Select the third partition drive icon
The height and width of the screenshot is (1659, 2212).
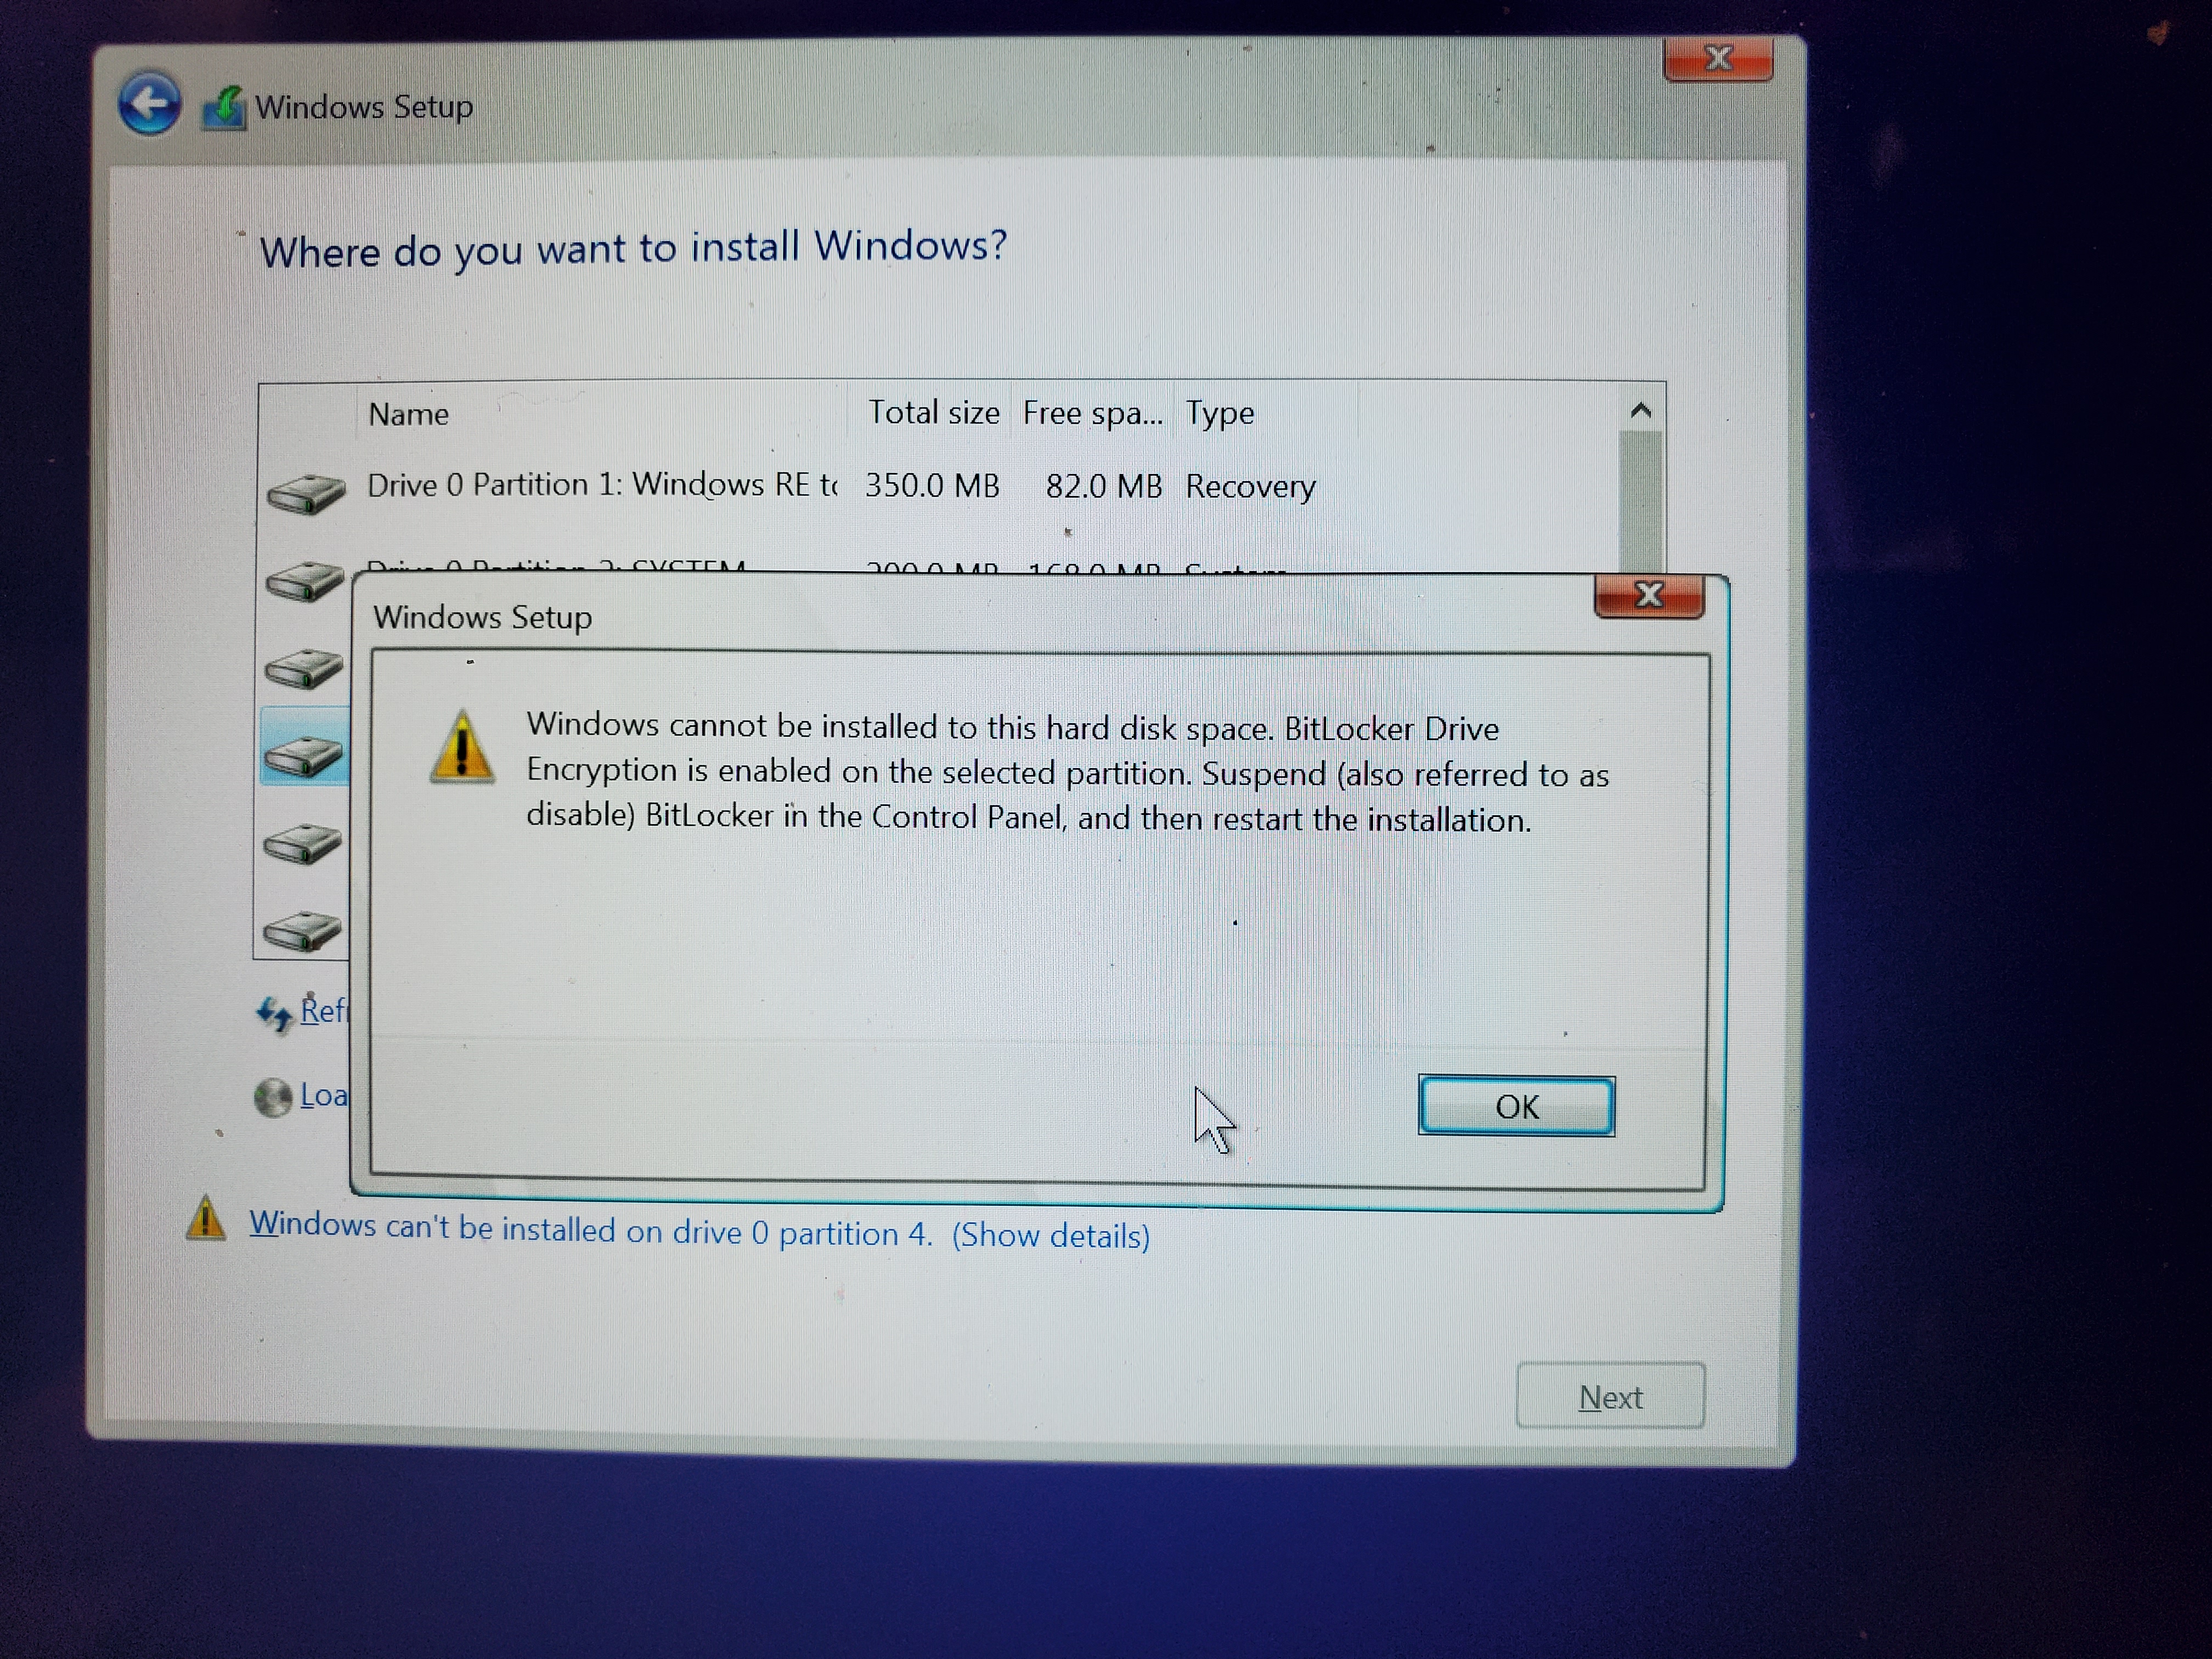304,668
